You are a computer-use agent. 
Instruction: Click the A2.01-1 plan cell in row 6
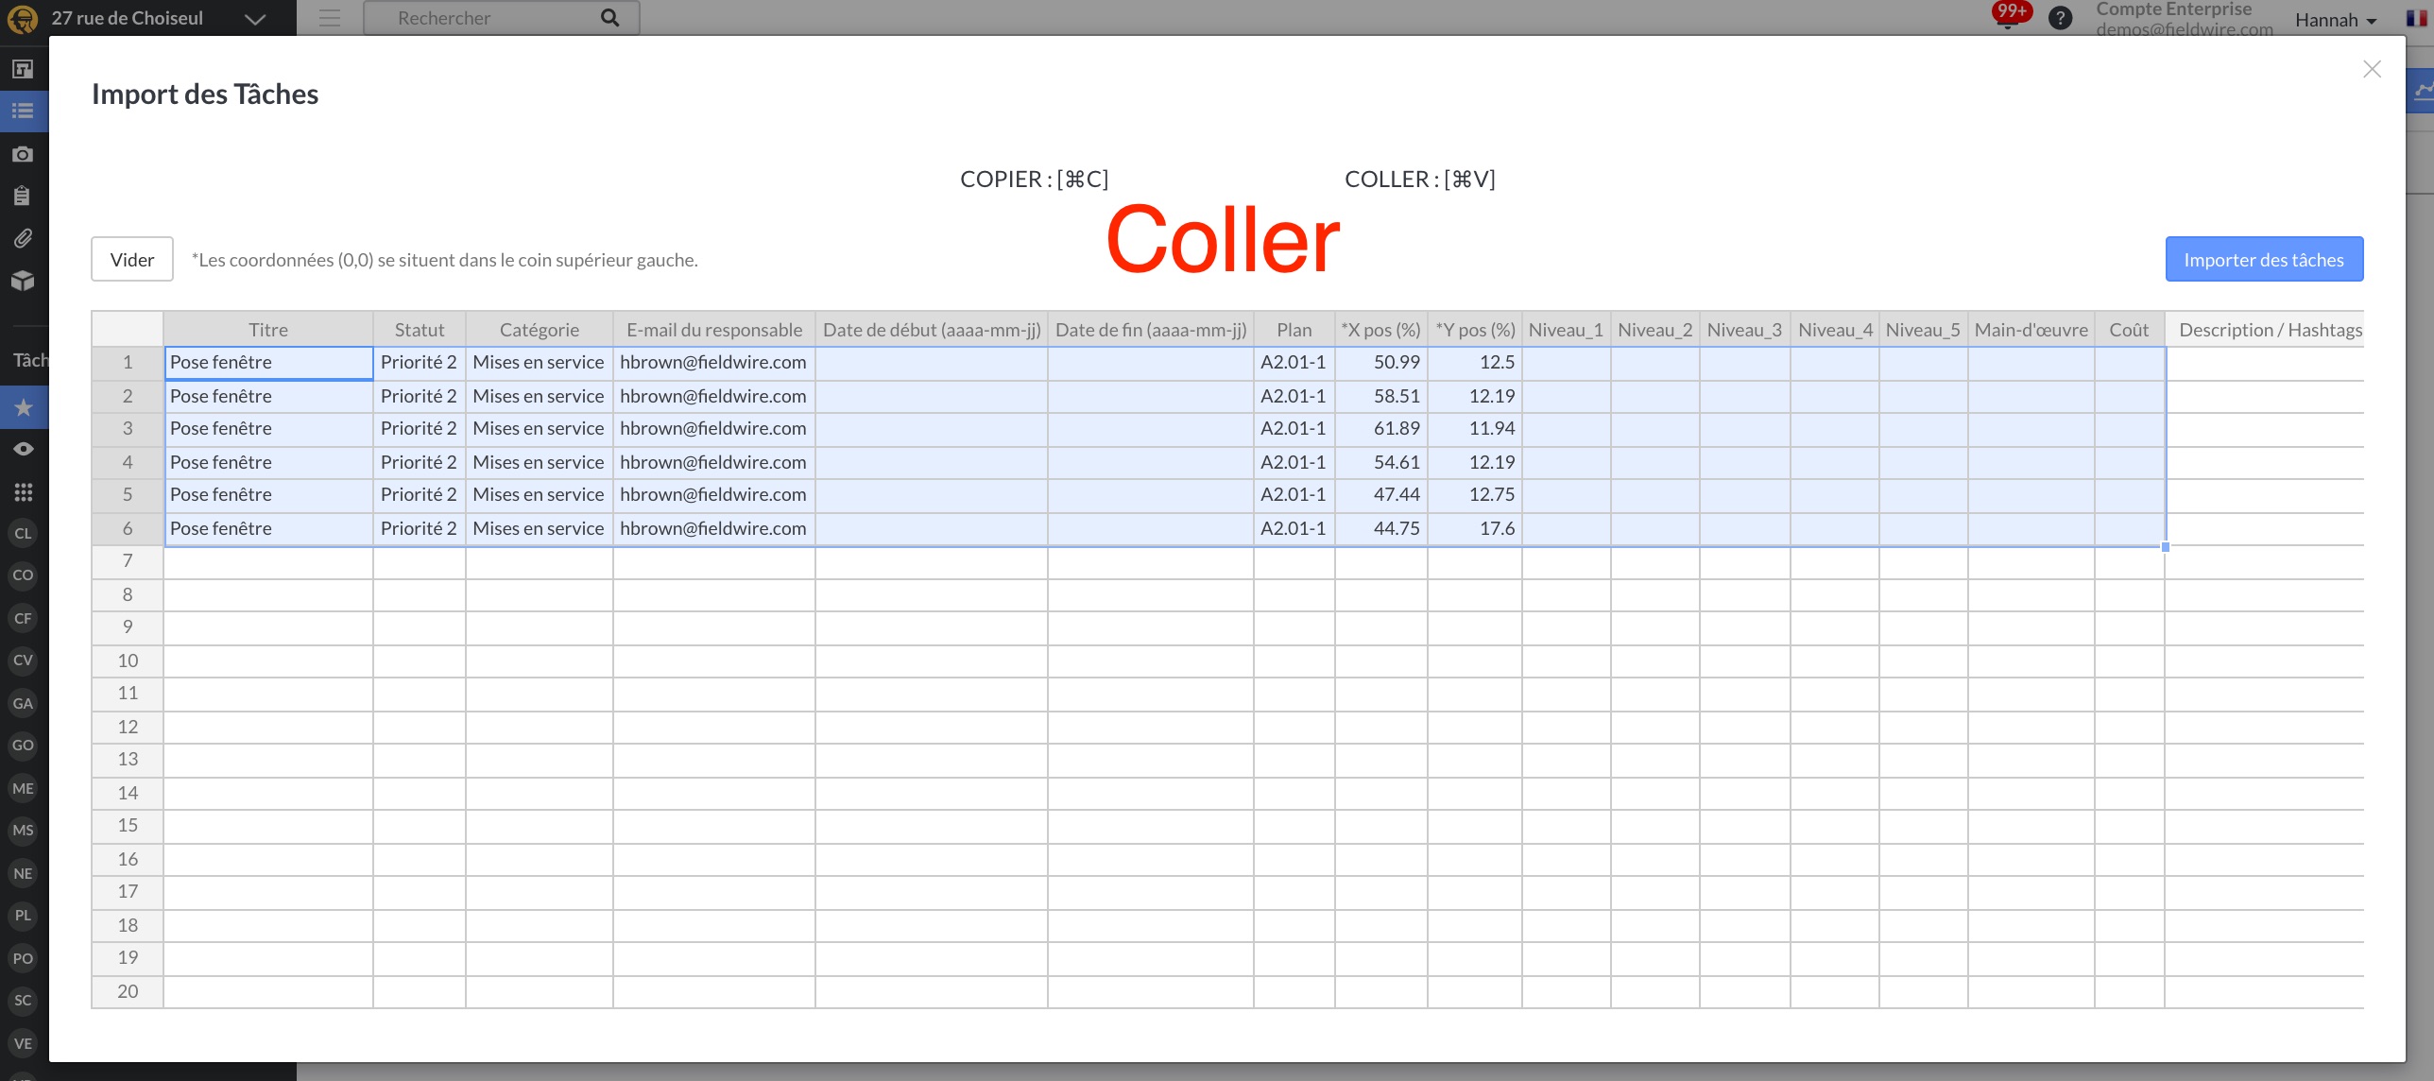[1294, 529]
